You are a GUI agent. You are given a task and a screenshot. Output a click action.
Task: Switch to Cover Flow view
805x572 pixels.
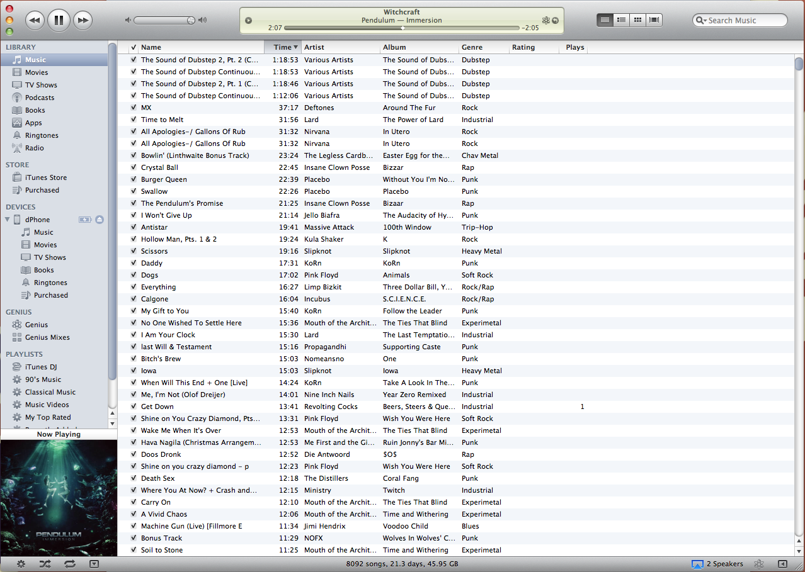[x=654, y=20]
